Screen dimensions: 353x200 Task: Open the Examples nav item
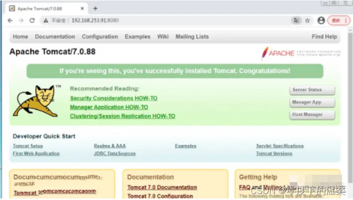click(x=137, y=36)
